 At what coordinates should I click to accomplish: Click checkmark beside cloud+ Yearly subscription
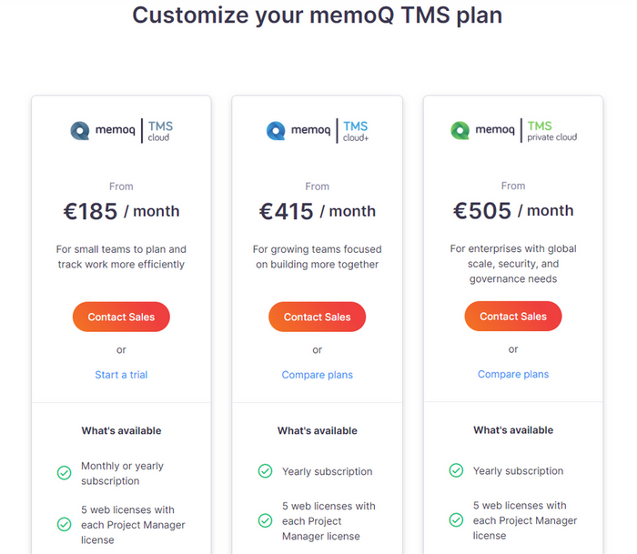point(265,471)
